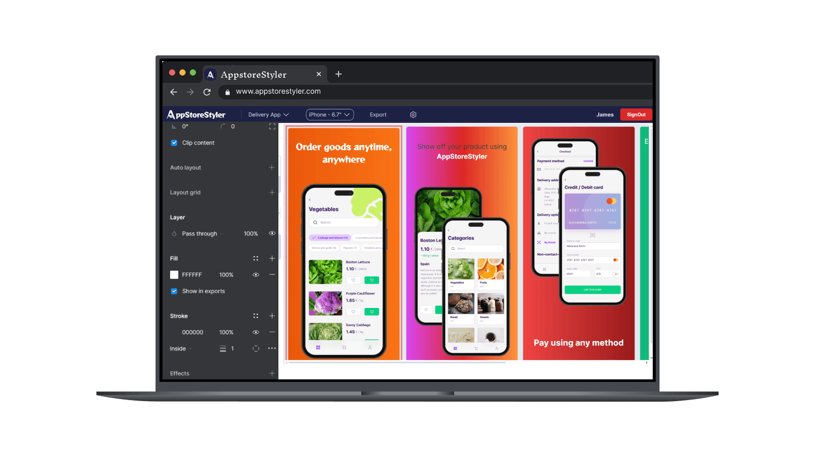Click Export in the header menu
Image resolution: width=815 pixels, height=457 pixels.
[378, 115]
